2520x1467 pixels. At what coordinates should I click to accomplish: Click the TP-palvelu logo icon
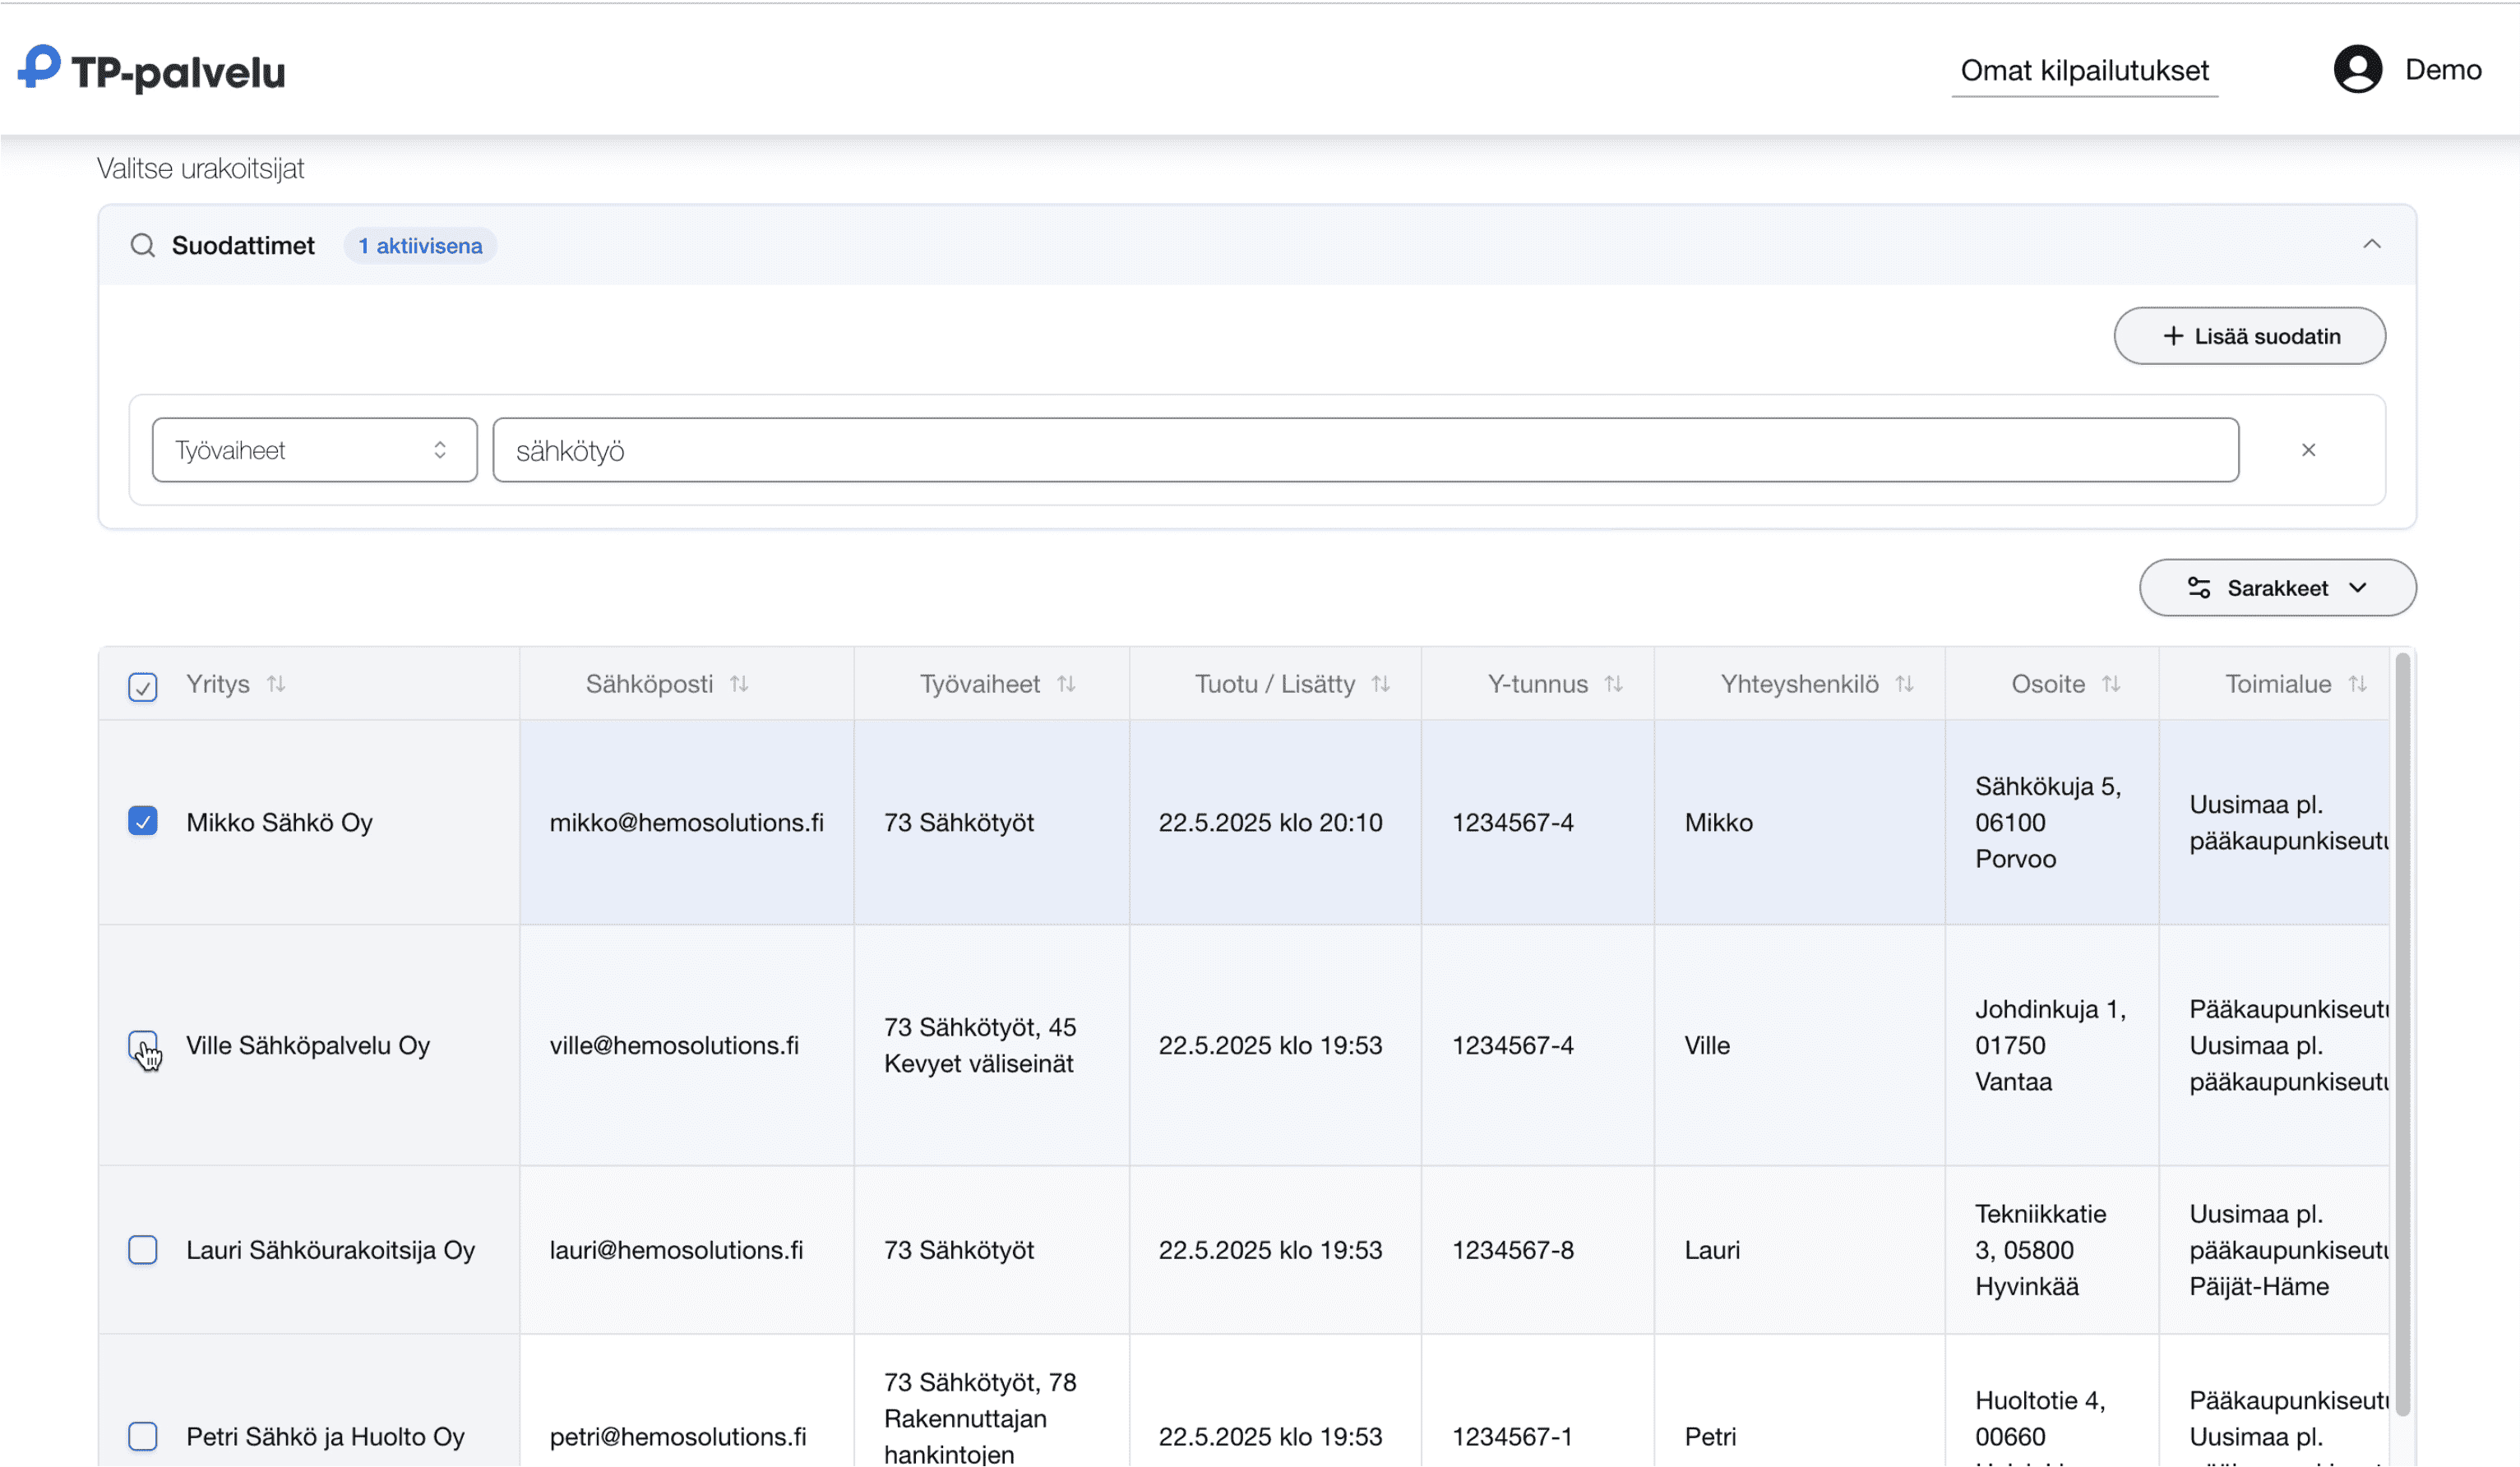(40, 67)
